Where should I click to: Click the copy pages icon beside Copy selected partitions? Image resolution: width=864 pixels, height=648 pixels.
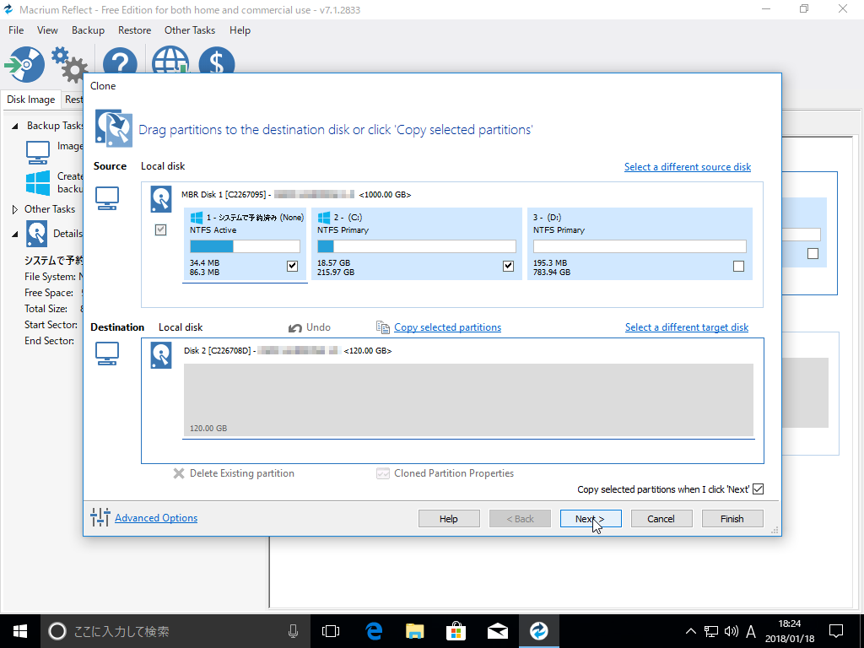(x=383, y=327)
